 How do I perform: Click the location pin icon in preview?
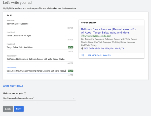(82, 48)
